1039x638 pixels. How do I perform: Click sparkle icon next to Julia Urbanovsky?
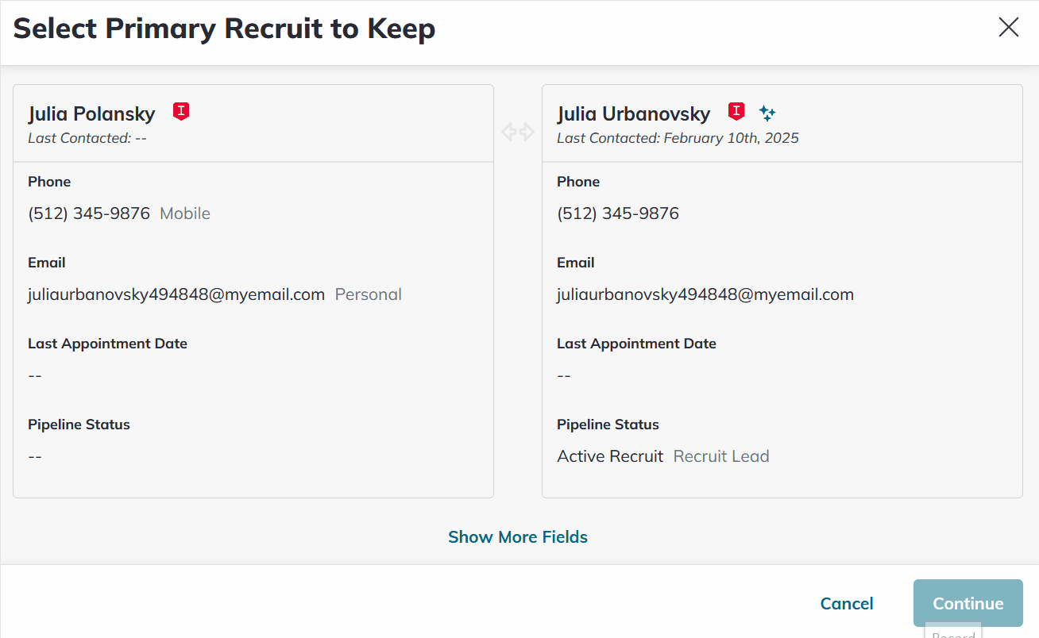pyautogui.click(x=767, y=113)
